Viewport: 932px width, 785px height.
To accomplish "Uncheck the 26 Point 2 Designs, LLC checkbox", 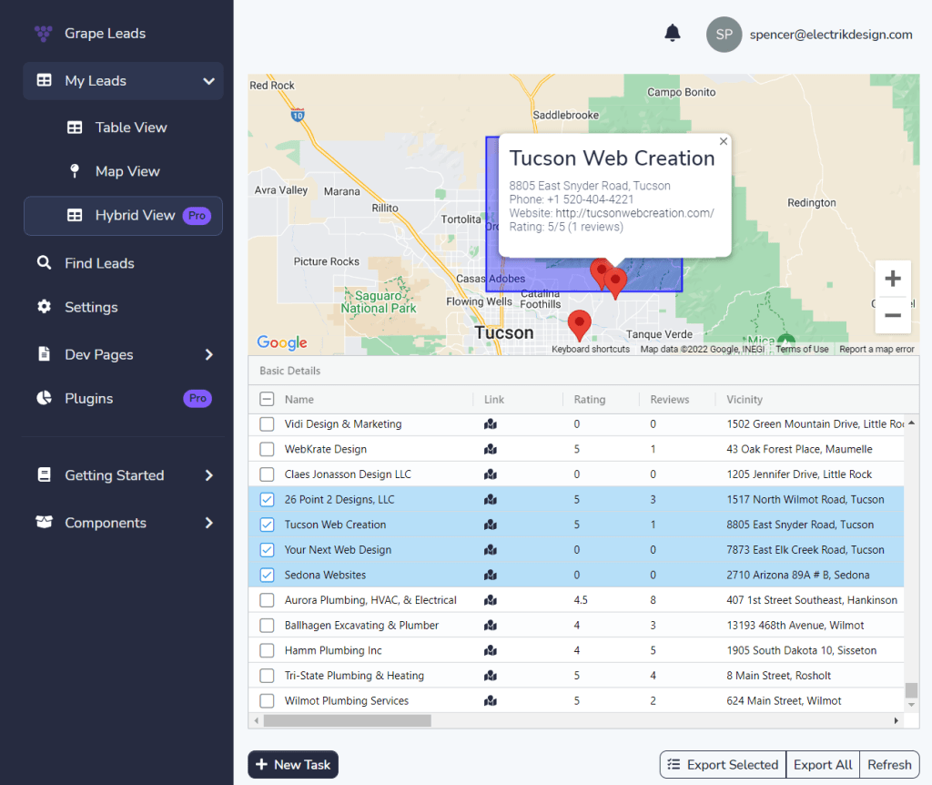I will (267, 500).
